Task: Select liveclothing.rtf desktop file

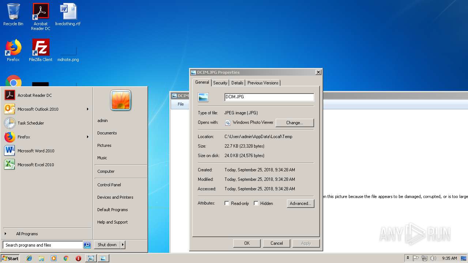Action: pos(68,15)
